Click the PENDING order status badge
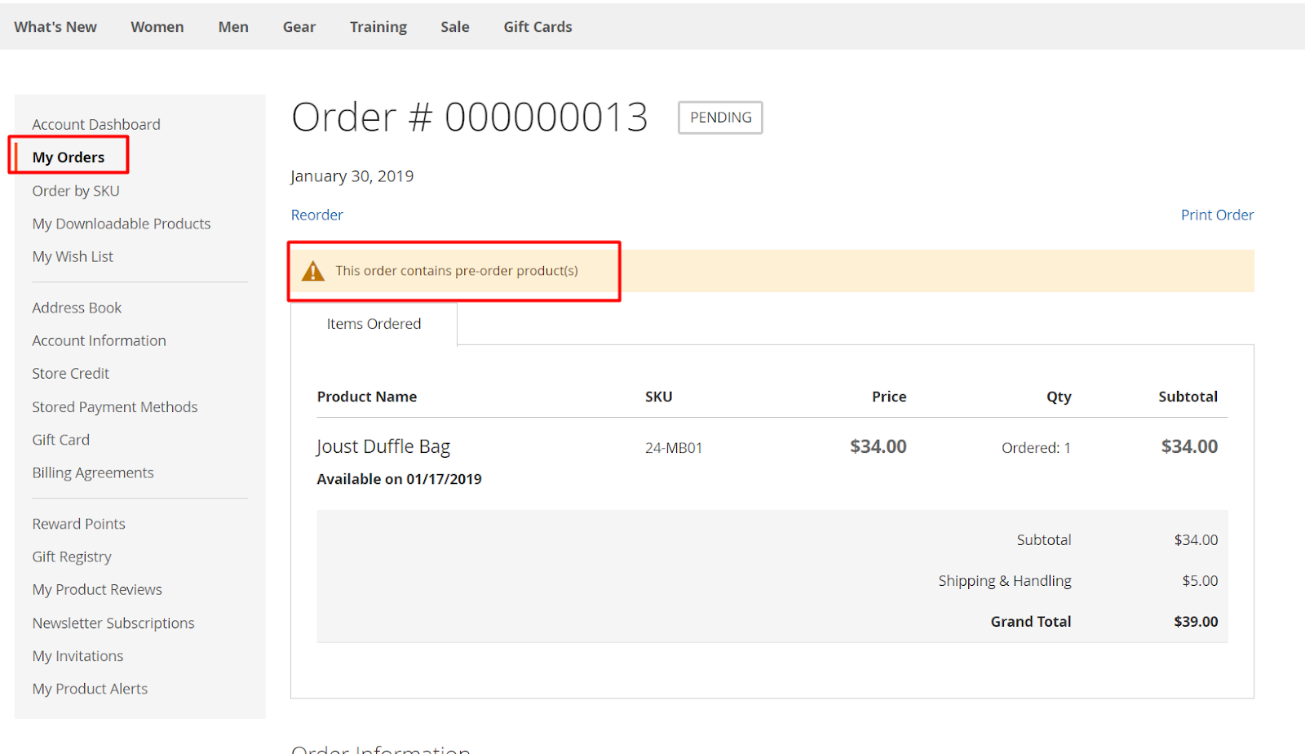 (720, 118)
